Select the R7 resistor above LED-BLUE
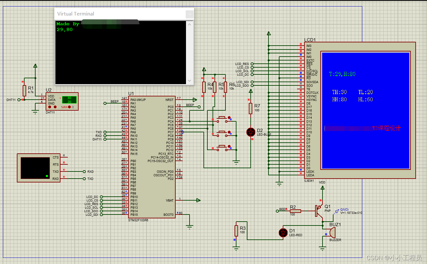427x264 pixels. coord(250,108)
